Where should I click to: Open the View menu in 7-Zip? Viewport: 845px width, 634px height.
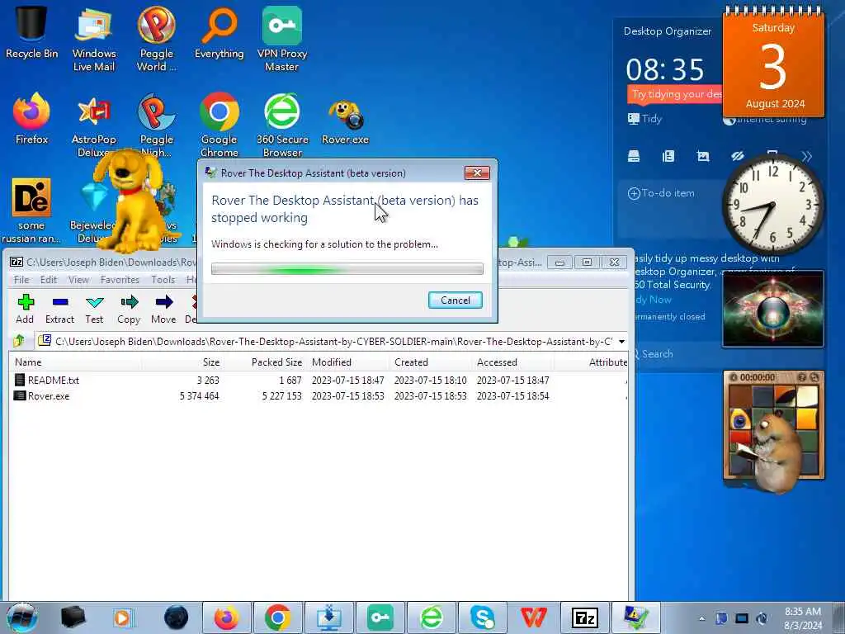(x=78, y=279)
